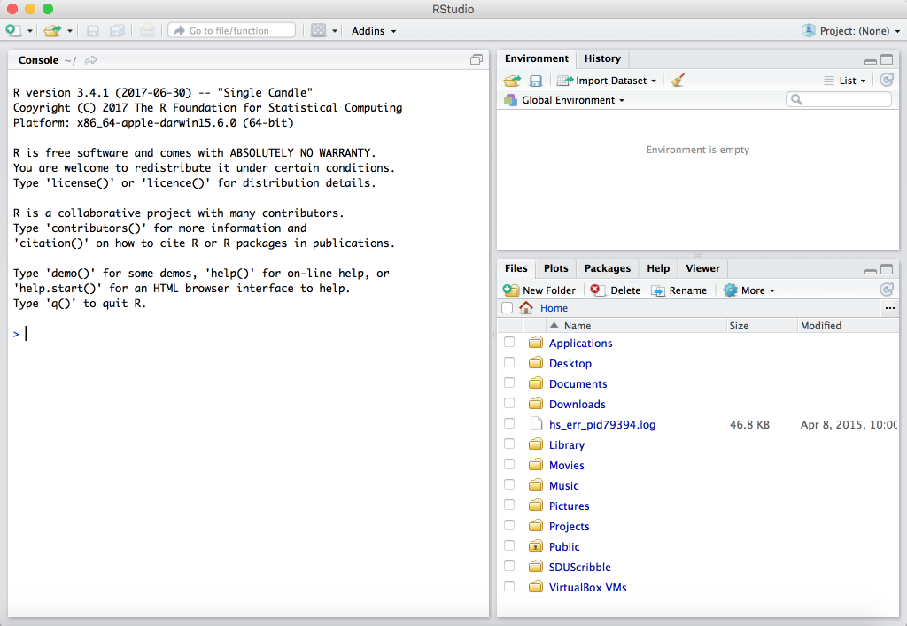
Task: Check the Documents folder checkbox
Action: click(x=509, y=383)
